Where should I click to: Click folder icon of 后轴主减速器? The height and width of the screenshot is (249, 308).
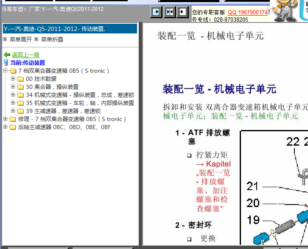click(x=13, y=127)
